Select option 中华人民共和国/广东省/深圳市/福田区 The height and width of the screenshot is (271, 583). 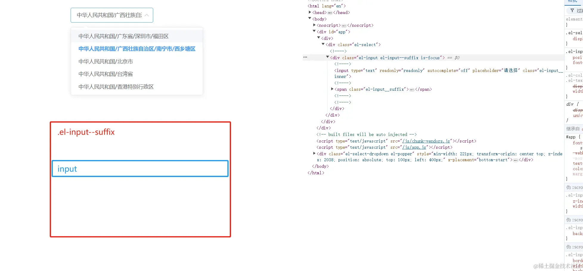(x=137, y=36)
